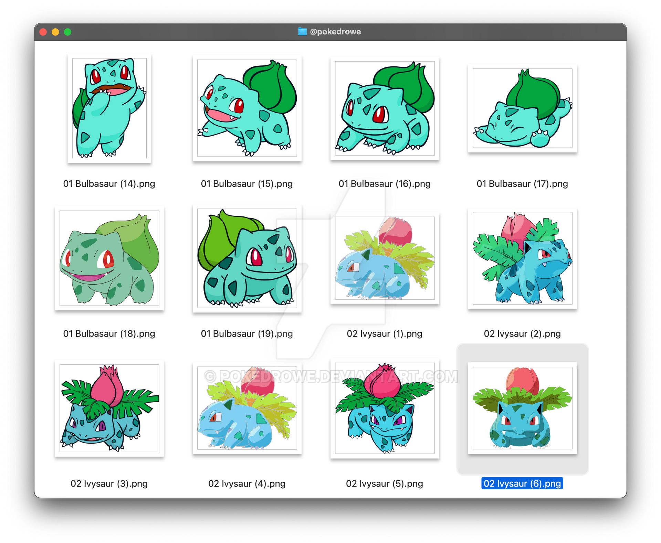Screen dimensions: 661x543
Task: Select the 02 Ivysaur (3).png thumbnail
Action: pos(109,408)
